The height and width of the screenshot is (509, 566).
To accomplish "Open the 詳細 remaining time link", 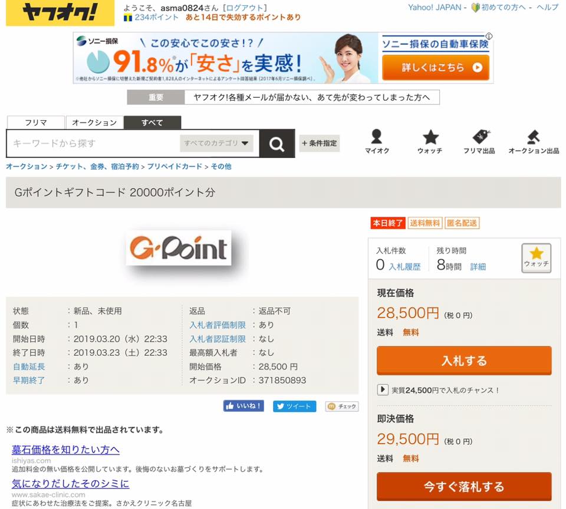I will tap(478, 267).
